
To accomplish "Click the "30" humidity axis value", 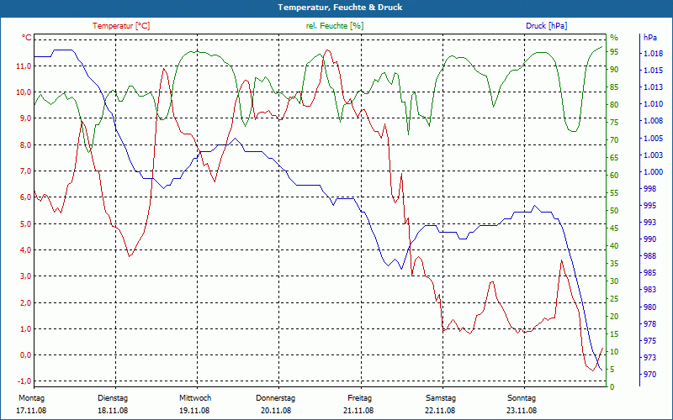I will pyautogui.click(x=614, y=281).
